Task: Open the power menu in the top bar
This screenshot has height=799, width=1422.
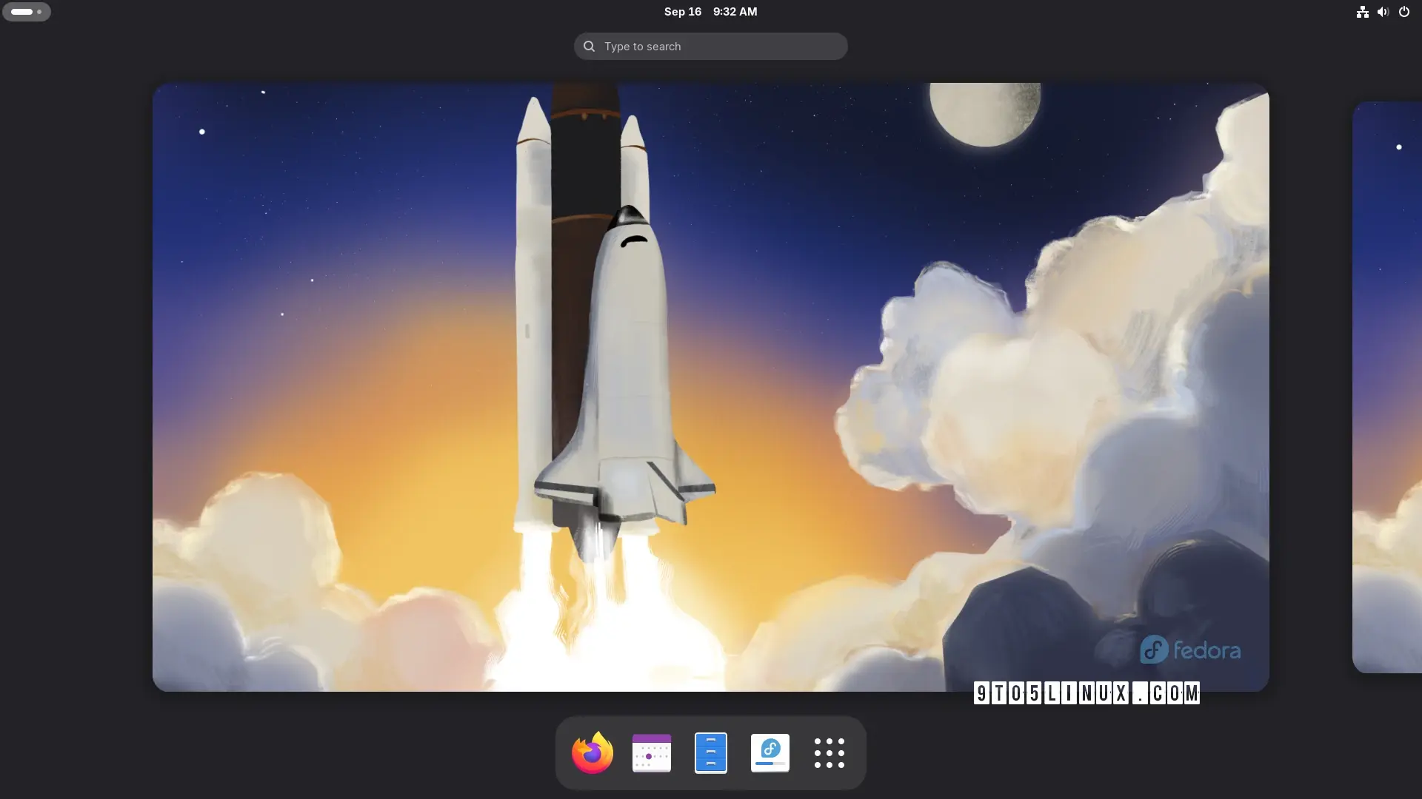Action: point(1404,12)
